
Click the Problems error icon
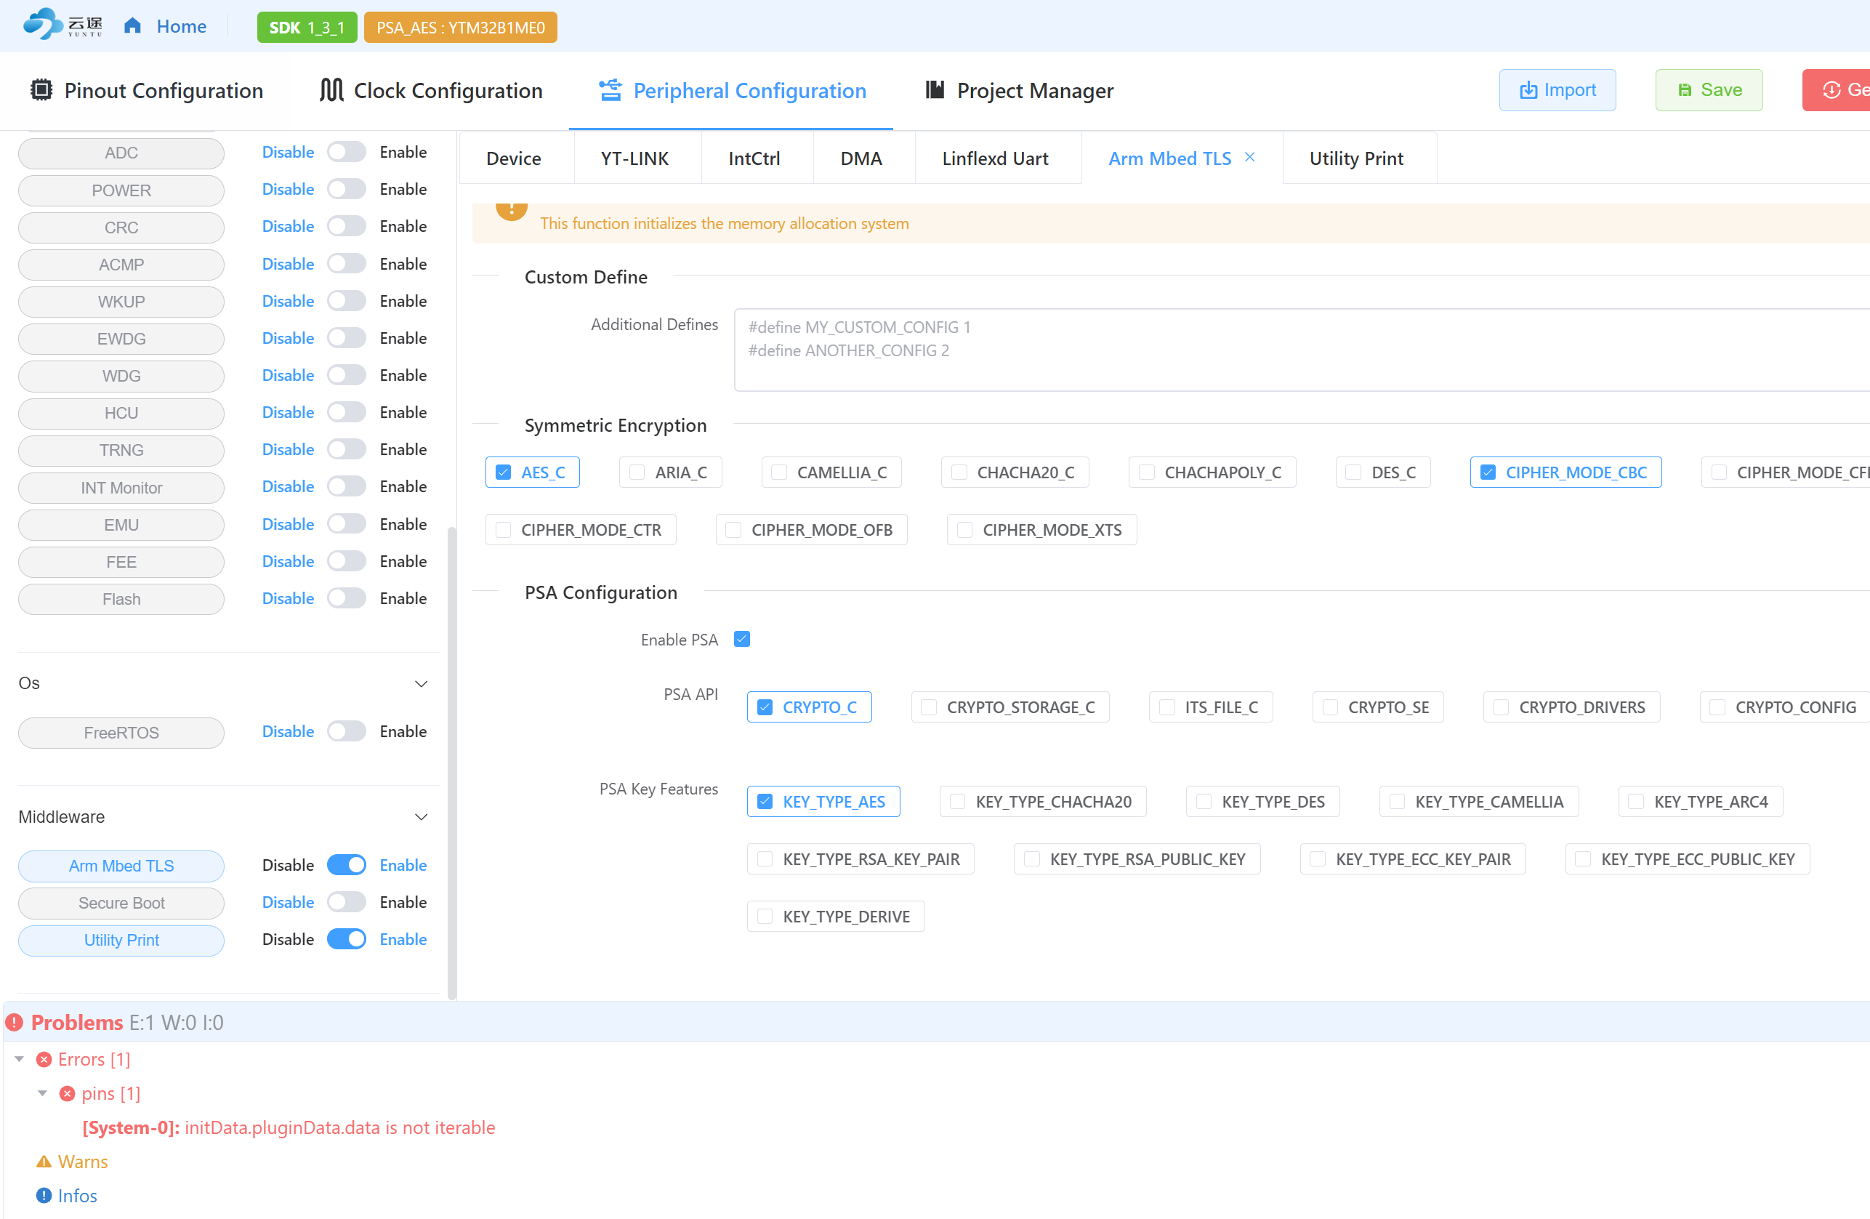(14, 1022)
